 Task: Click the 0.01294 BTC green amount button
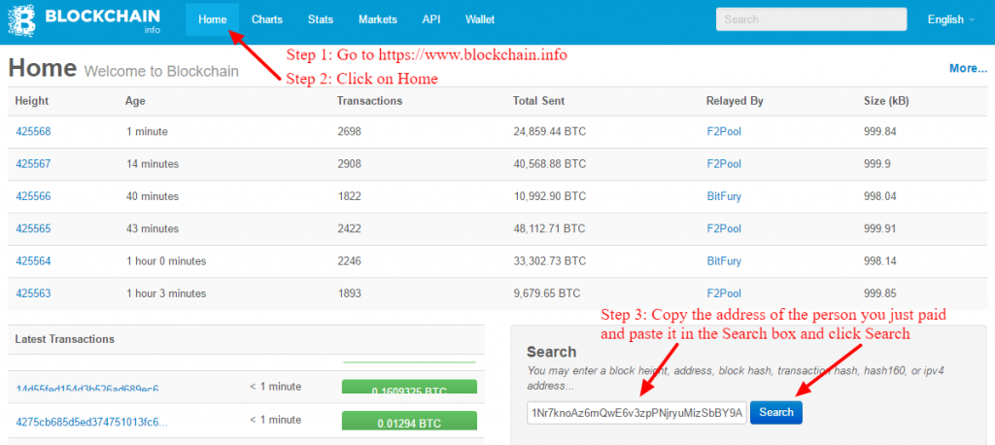click(x=409, y=423)
